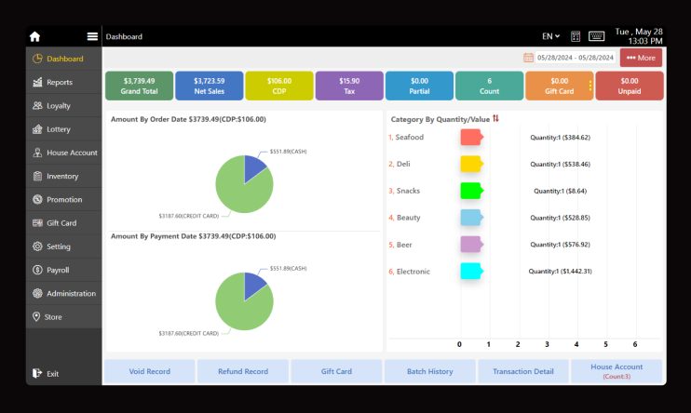Select Loyalty in the sidebar

59,106
